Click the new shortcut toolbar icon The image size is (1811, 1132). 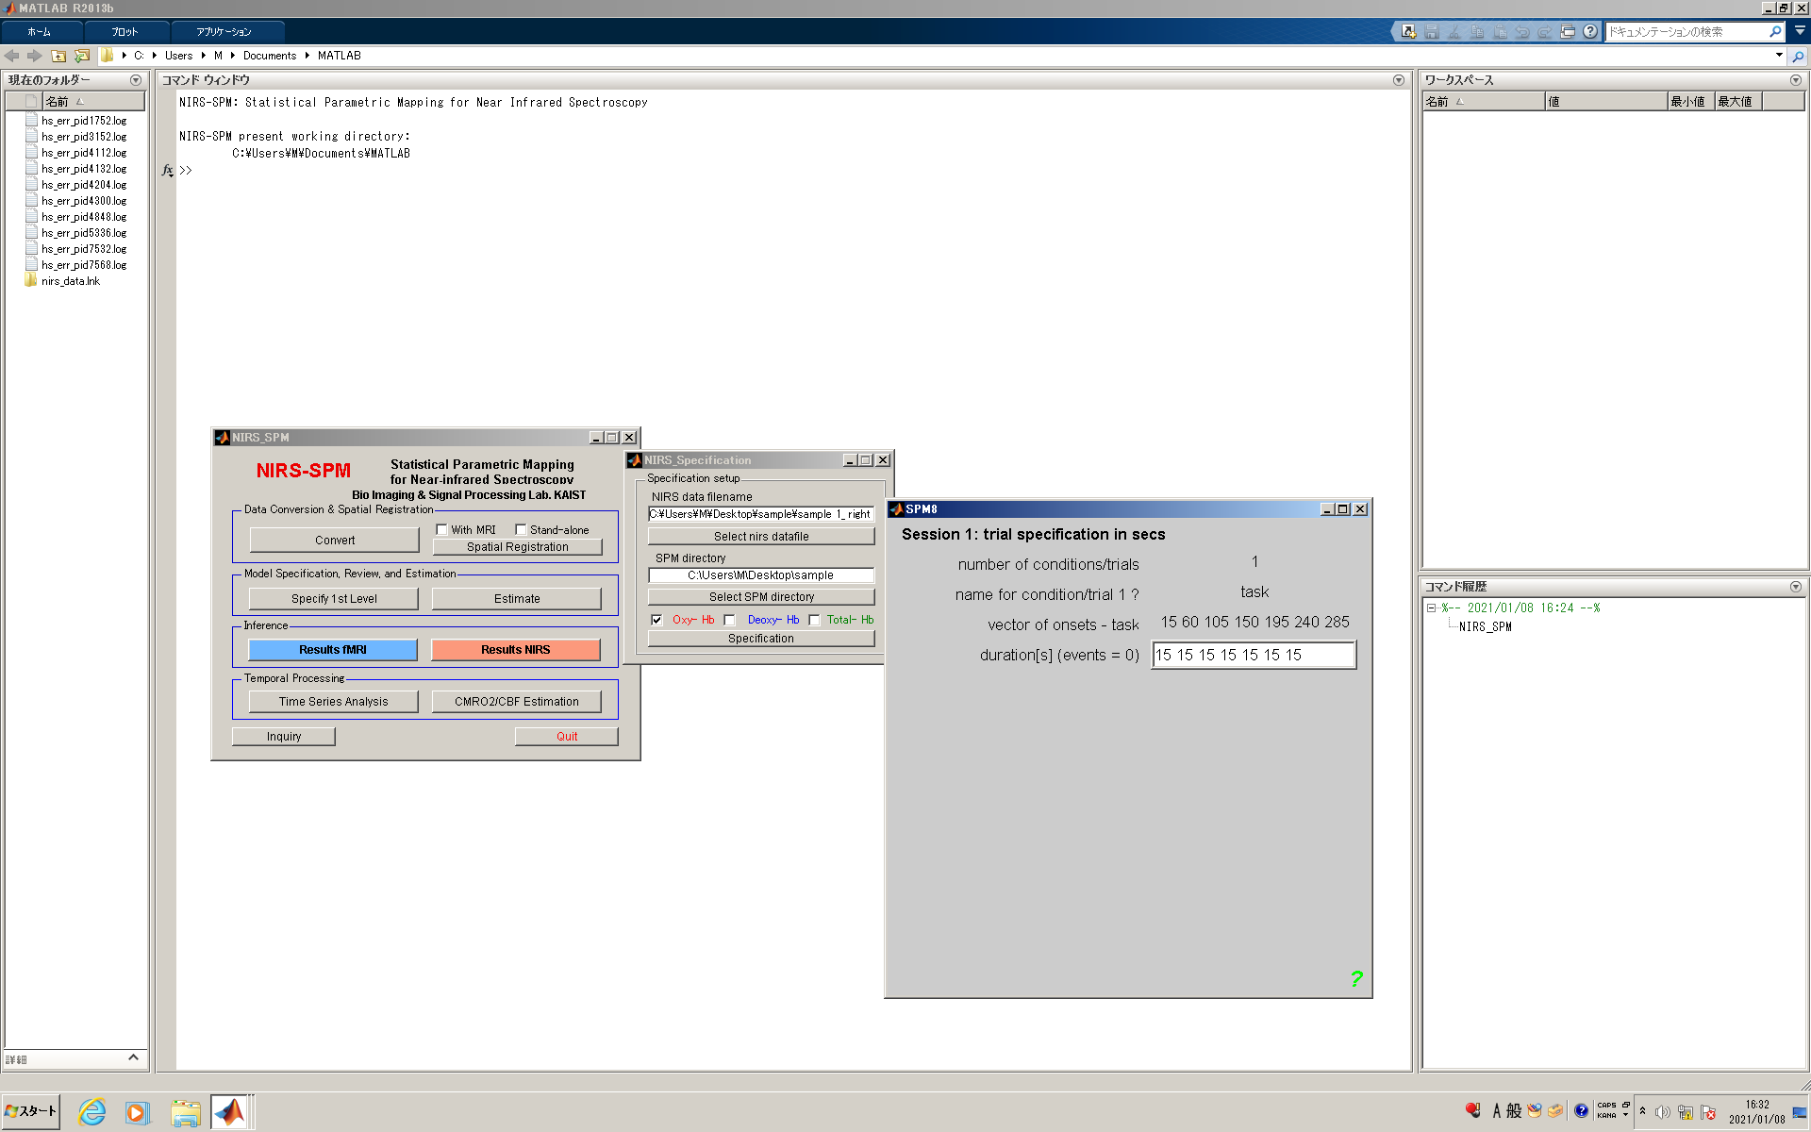point(1408,31)
